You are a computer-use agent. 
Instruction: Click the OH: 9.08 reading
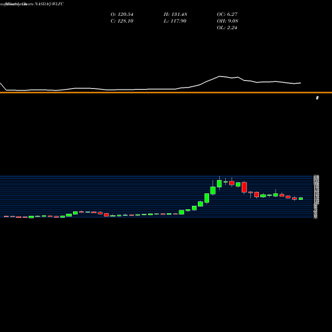(227, 21)
